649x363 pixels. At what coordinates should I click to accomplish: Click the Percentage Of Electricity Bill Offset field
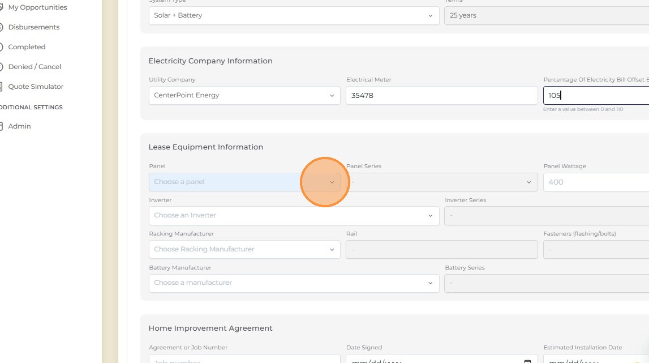pos(596,95)
